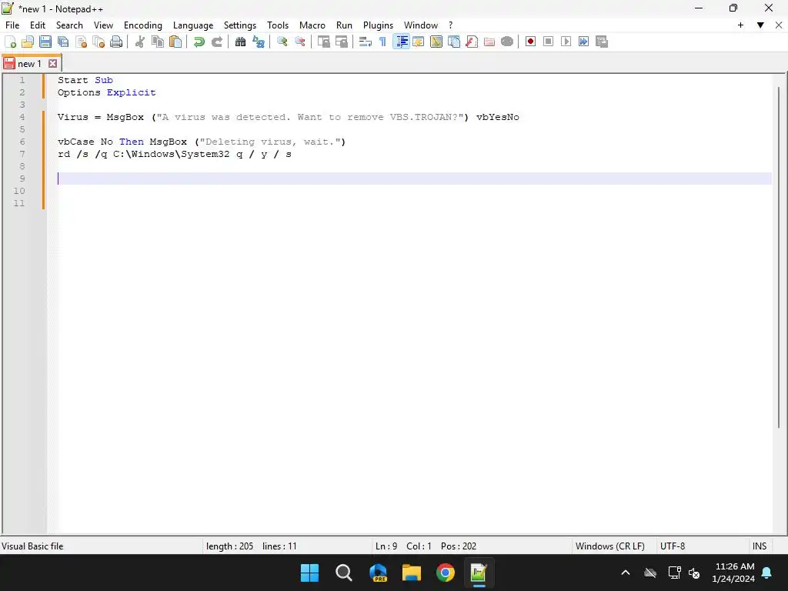Click the UTF-8 encoding in status bar
788x591 pixels.
coord(673,546)
